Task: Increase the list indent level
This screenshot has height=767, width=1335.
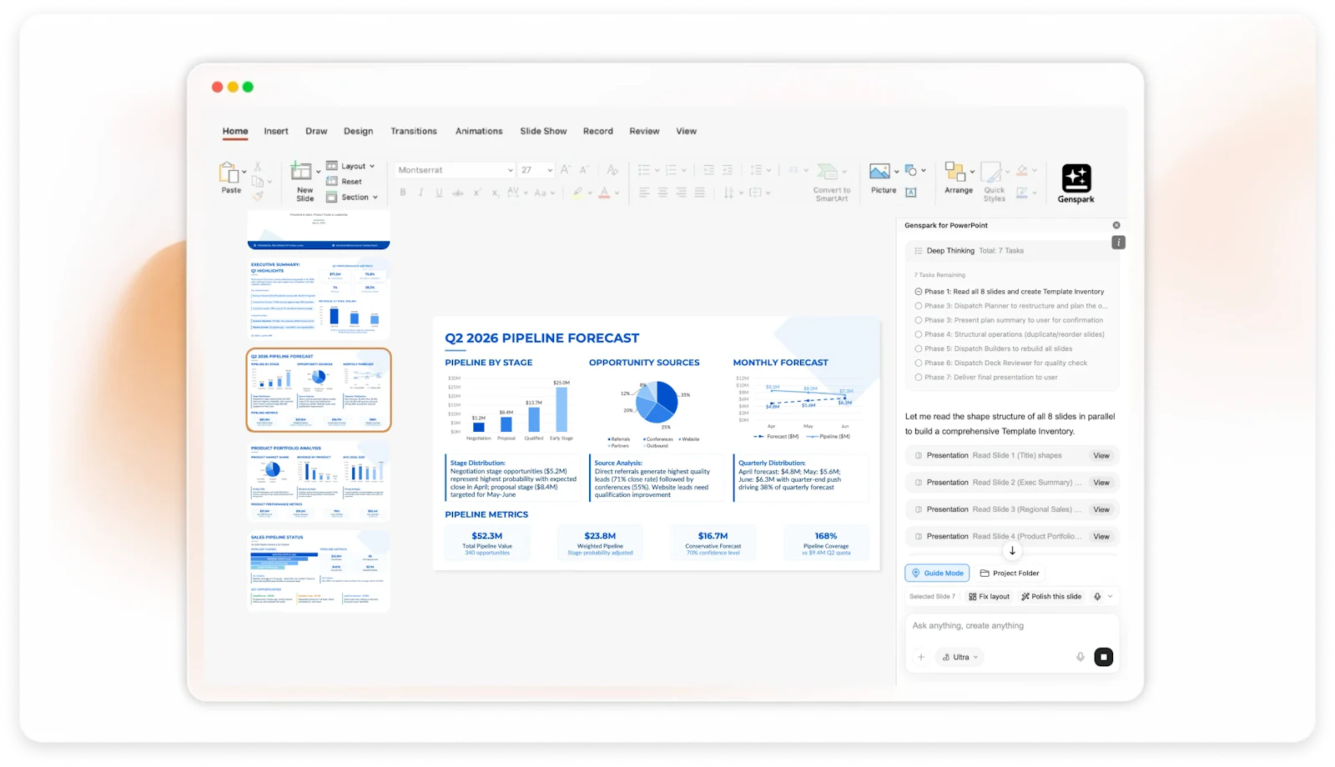Action: pyautogui.click(x=728, y=169)
